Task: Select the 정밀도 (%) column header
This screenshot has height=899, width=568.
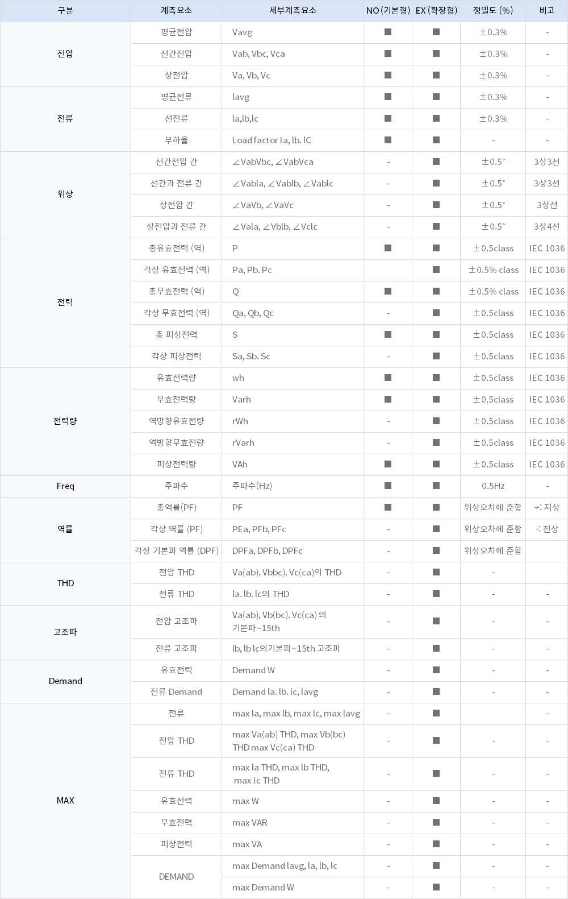Action: point(493,11)
